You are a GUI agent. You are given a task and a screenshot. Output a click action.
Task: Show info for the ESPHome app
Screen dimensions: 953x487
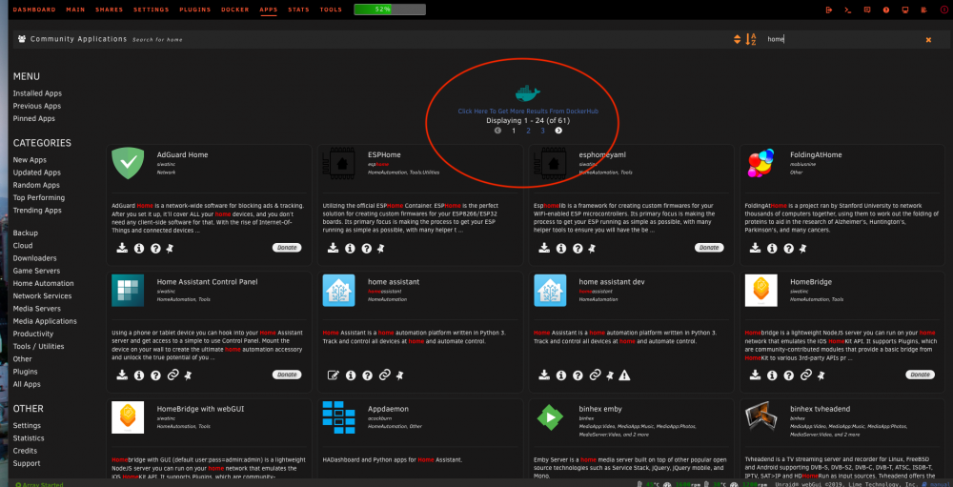pyautogui.click(x=350, y=248)
